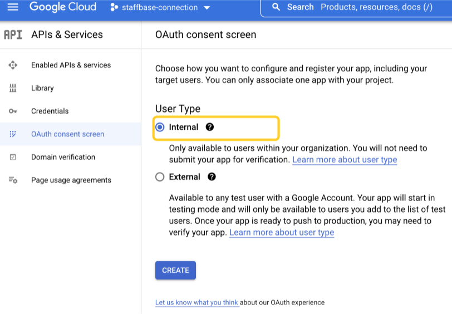Click the search magnifier icon
Screen dimensions: 452x314
coord(276,7)
